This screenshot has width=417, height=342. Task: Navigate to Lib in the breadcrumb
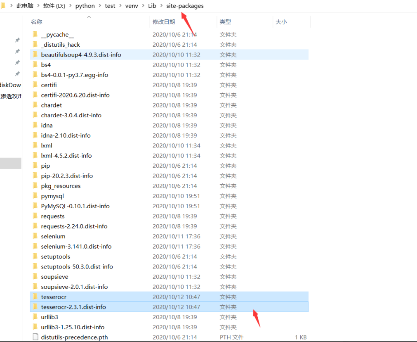click(x=152, y=6)
